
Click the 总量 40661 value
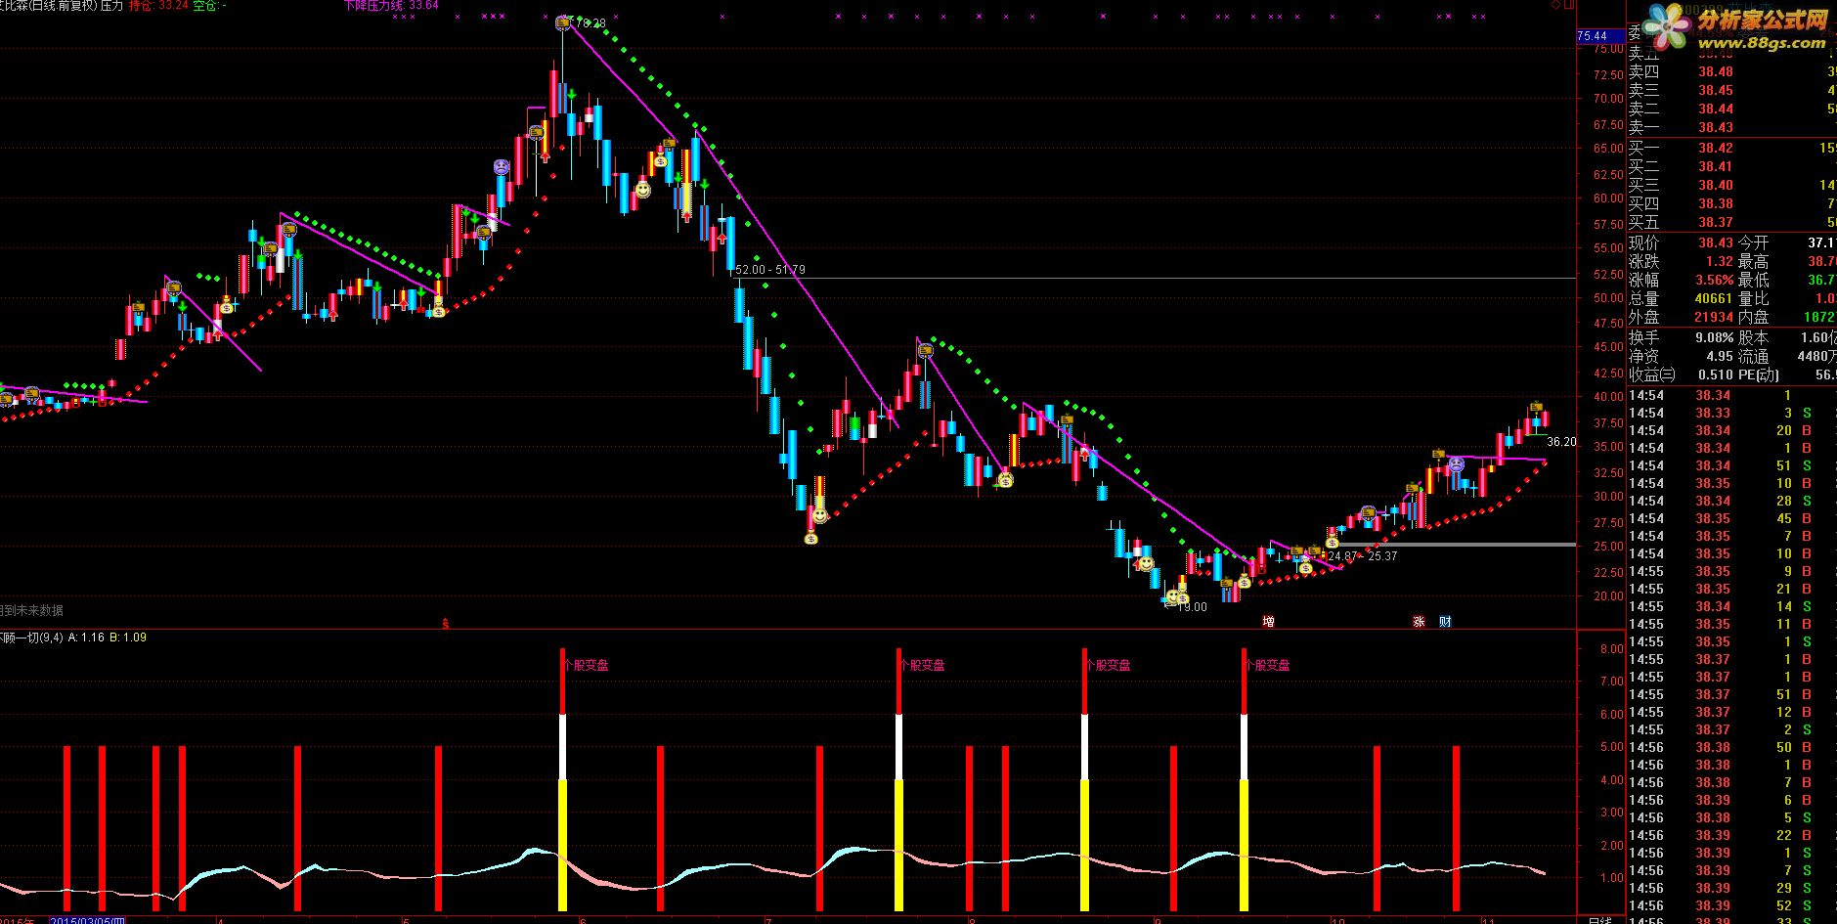click(x=1714, y=298)
